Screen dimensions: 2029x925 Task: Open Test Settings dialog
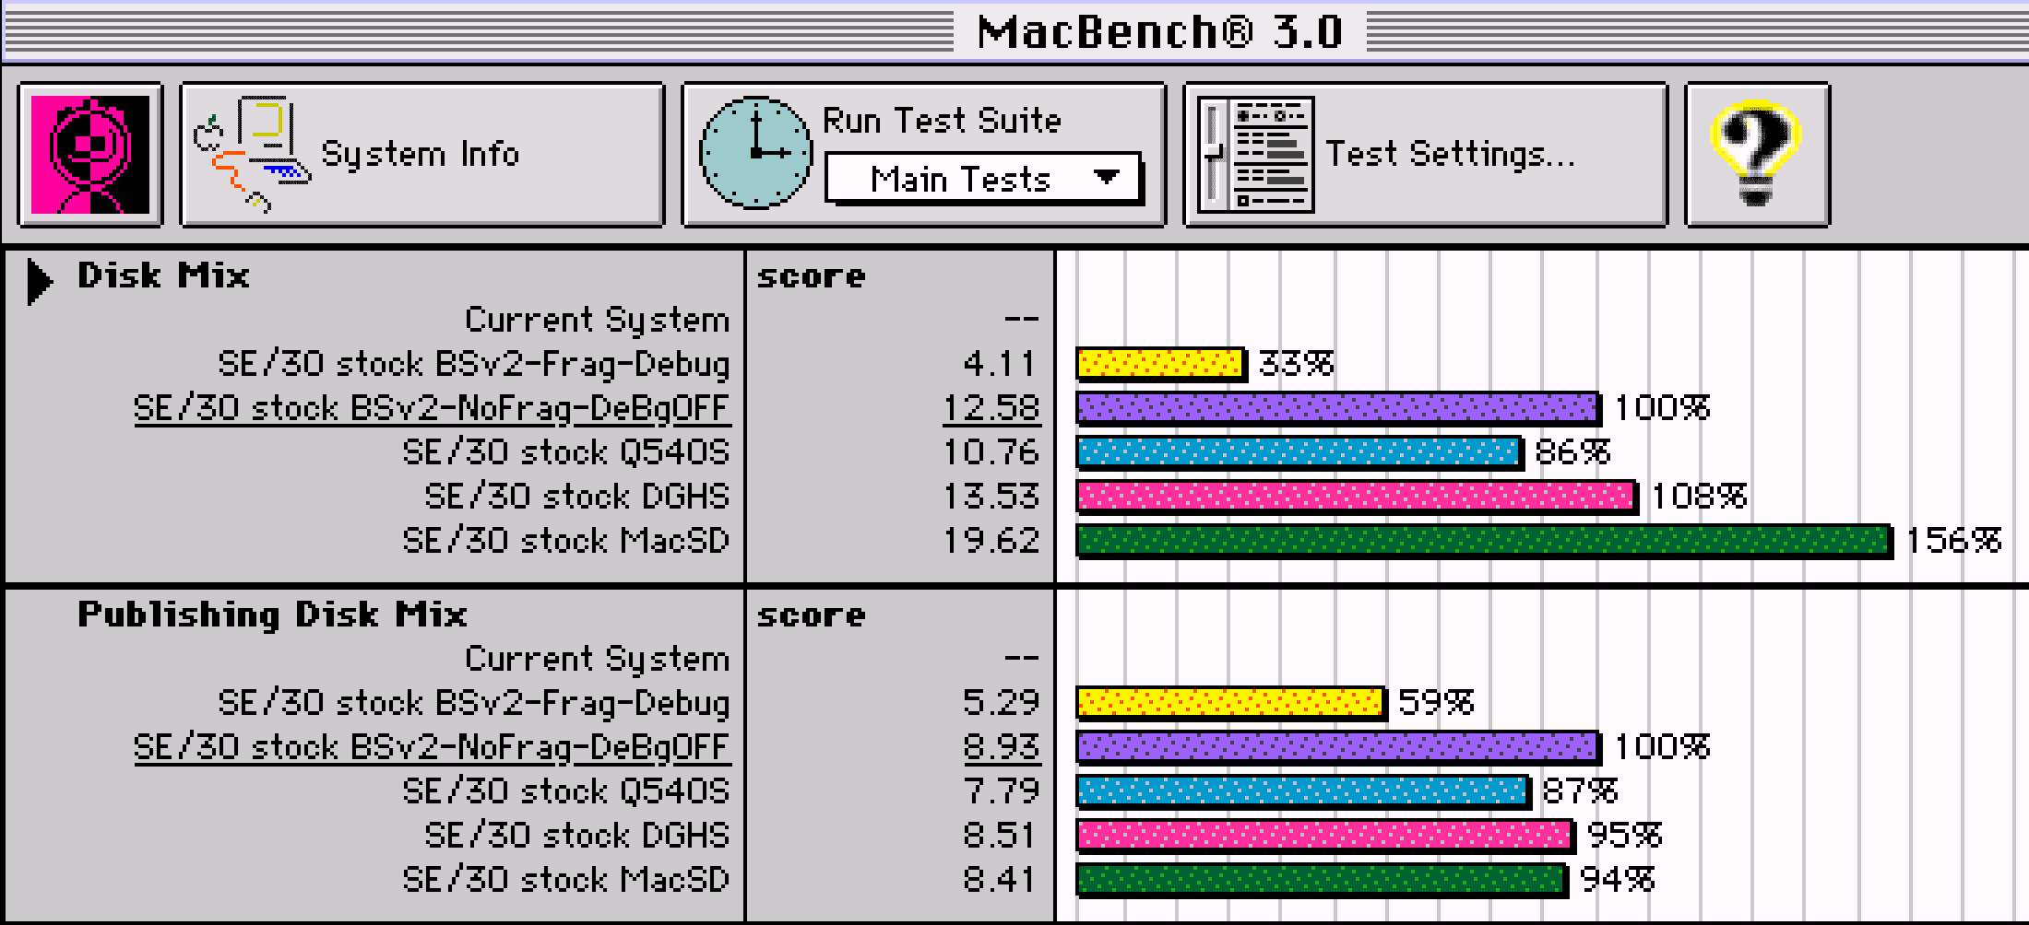click(1426, 154)
